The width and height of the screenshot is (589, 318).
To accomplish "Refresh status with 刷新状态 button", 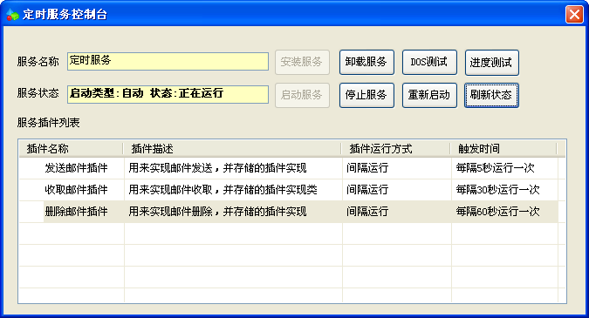I will pyautogui.click(x=492, y=95).
